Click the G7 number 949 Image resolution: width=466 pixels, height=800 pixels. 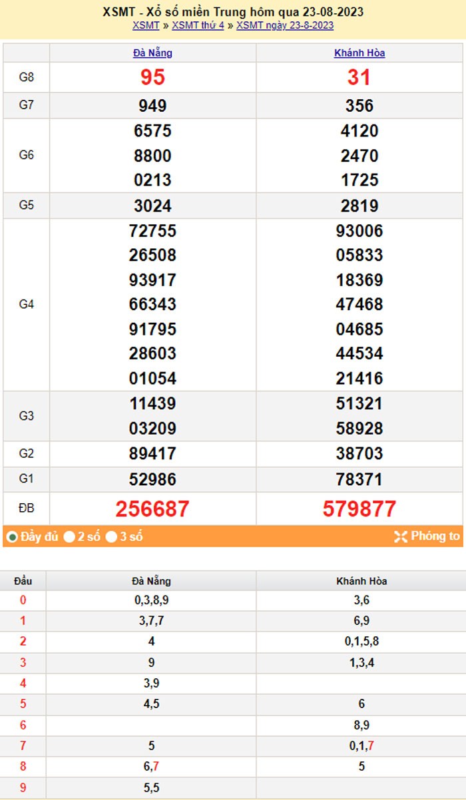(152, 106)
